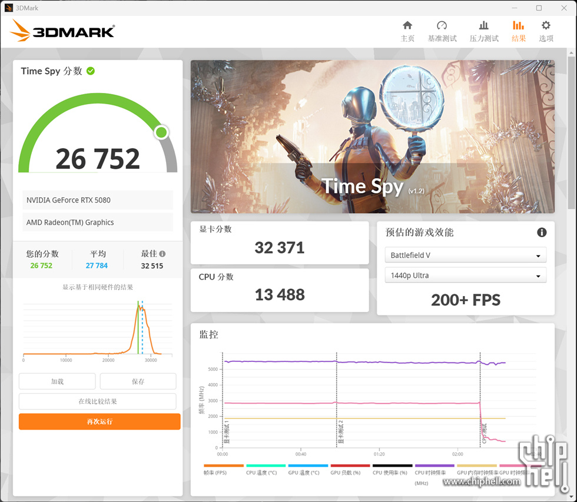This screenshot has width=577, height=502.
Task: Click the best score value 32 515
Action: pos(152,266)
